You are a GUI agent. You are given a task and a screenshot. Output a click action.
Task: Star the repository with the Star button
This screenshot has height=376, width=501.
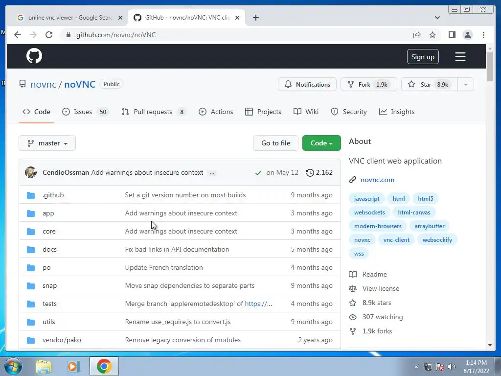click(430, 84)
